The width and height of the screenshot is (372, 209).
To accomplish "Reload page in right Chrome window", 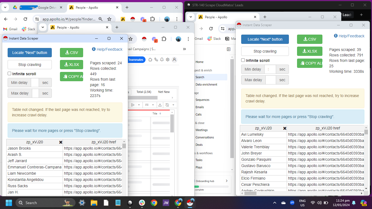I will tap(211, 29).
